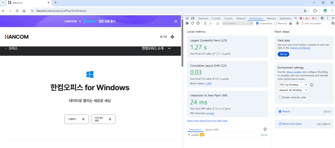The height and width of the screenshot is (148, 335).
Task: Open the DevTools three-dot customize menu
Action: [327, 18]
